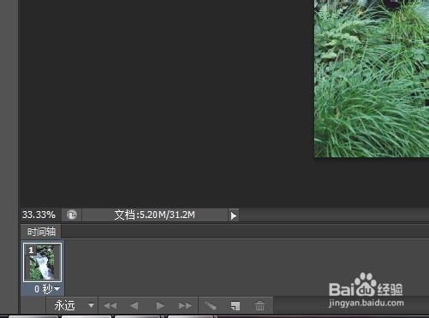Click the grass photo on the canvas
Viewport: 429px width, 318px height.
click(x=372, y=79)
